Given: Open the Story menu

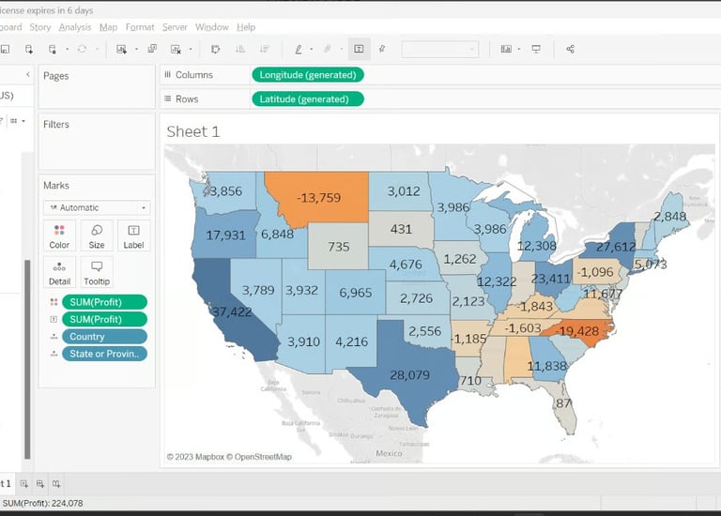Looking at the screenshot, I should (40, 27).
